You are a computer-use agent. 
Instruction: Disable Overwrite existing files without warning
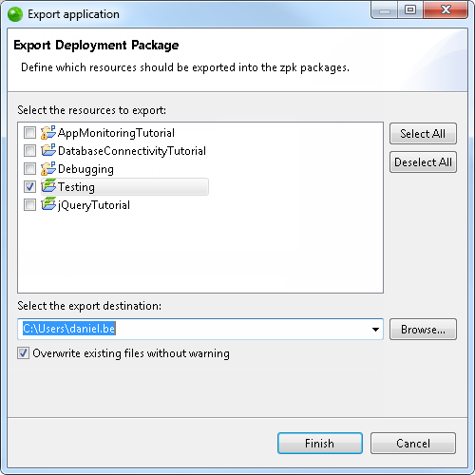[x=23, y=353]
